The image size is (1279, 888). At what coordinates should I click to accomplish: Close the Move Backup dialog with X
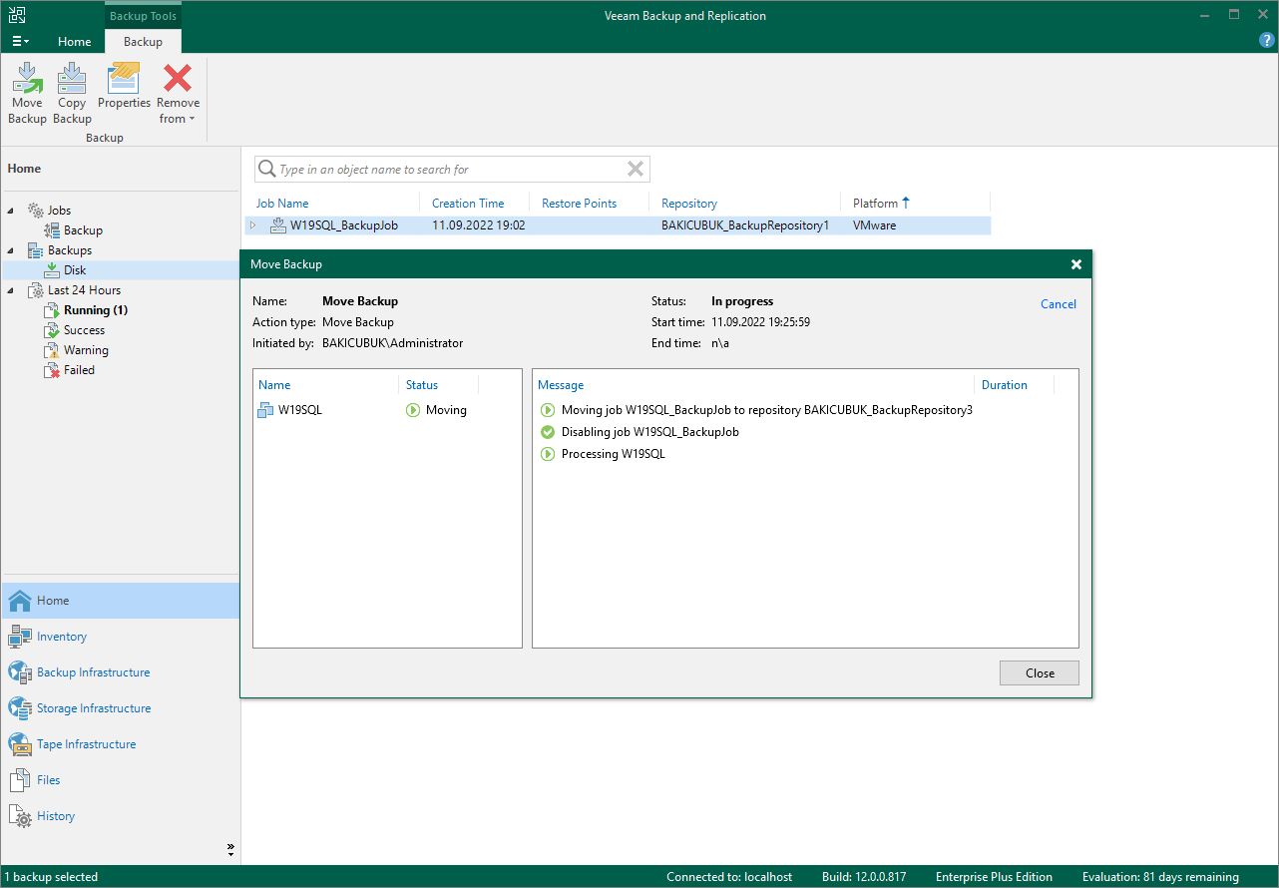(x=1076, y=264)
